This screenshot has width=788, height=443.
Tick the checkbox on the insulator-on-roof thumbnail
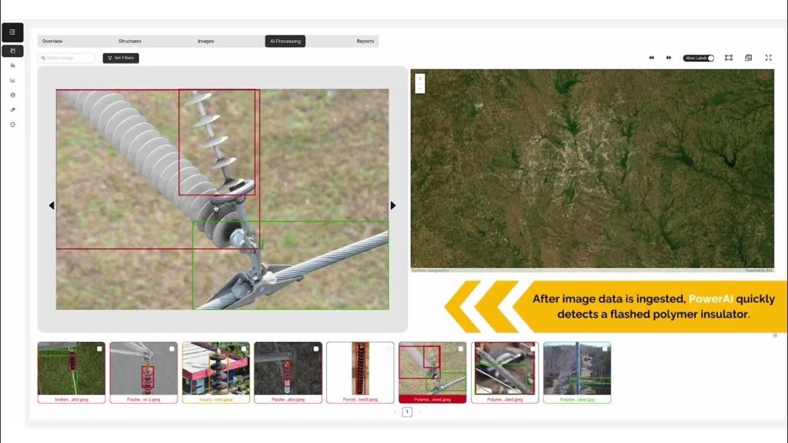coord(244,349)
